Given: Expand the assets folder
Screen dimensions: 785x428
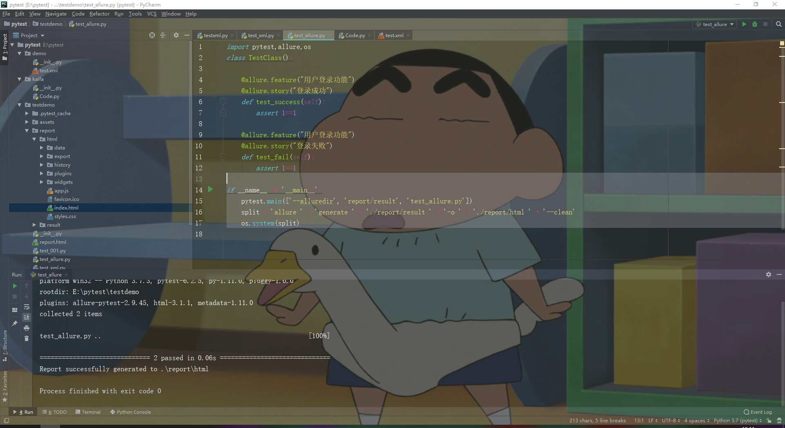Looking at the screenshot, I should click(x=27, y=122).
